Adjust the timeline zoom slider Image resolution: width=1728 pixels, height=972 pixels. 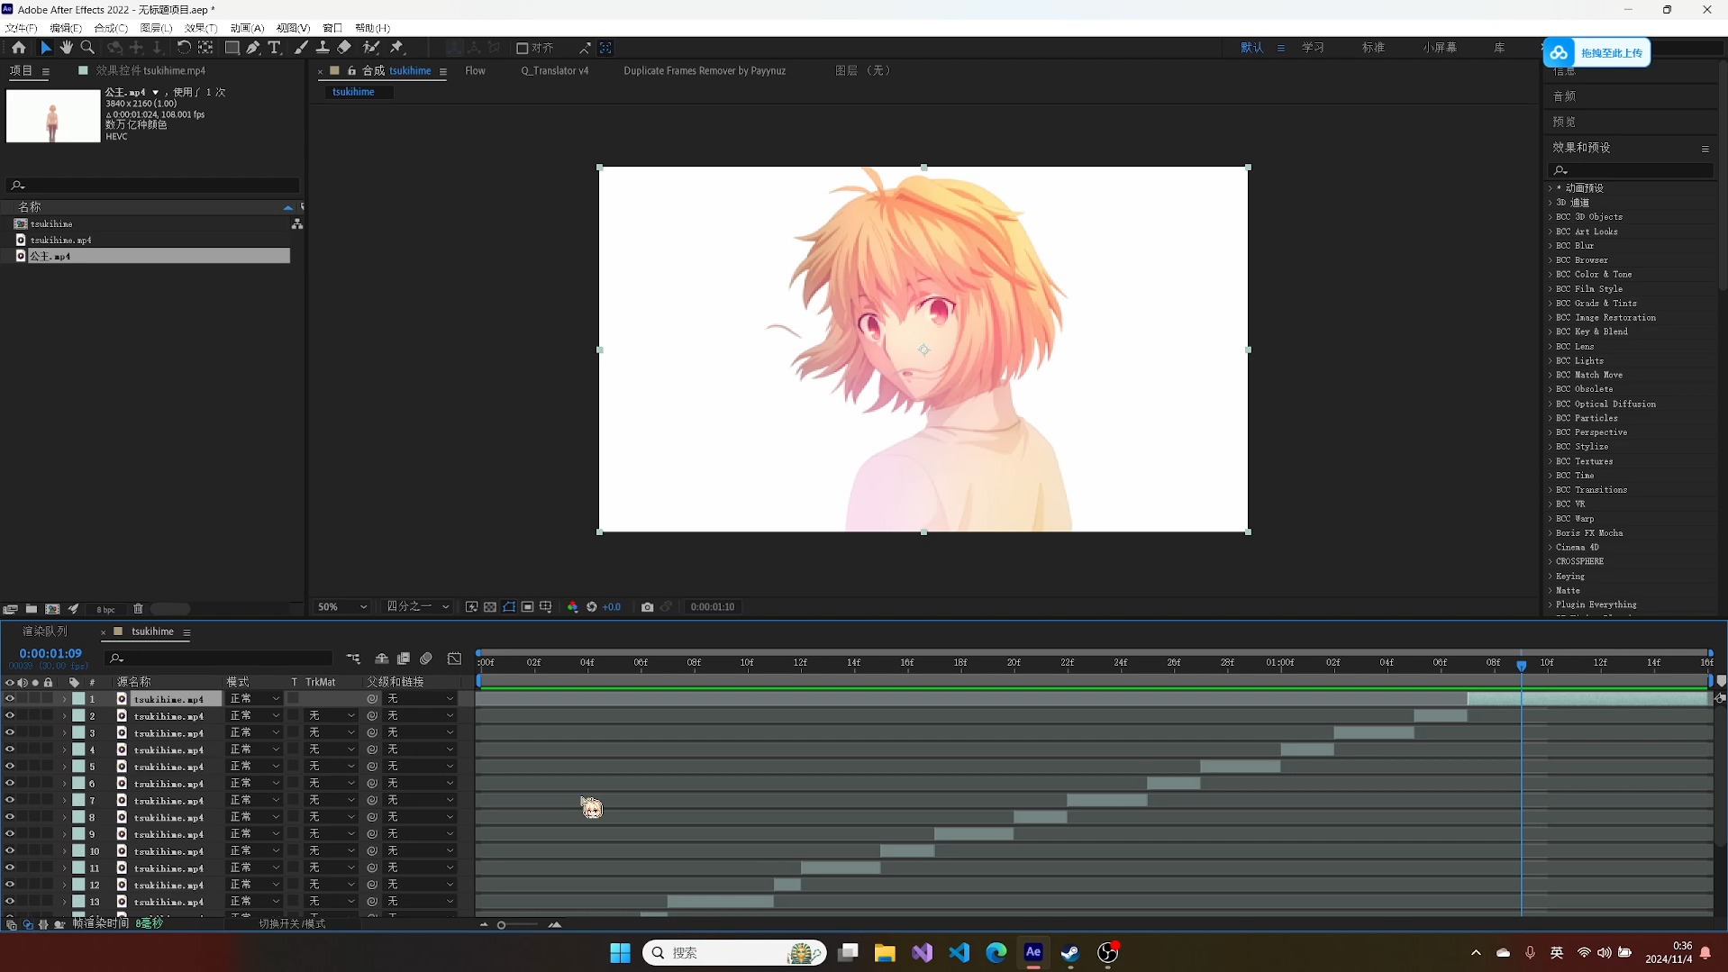point(502,924)
